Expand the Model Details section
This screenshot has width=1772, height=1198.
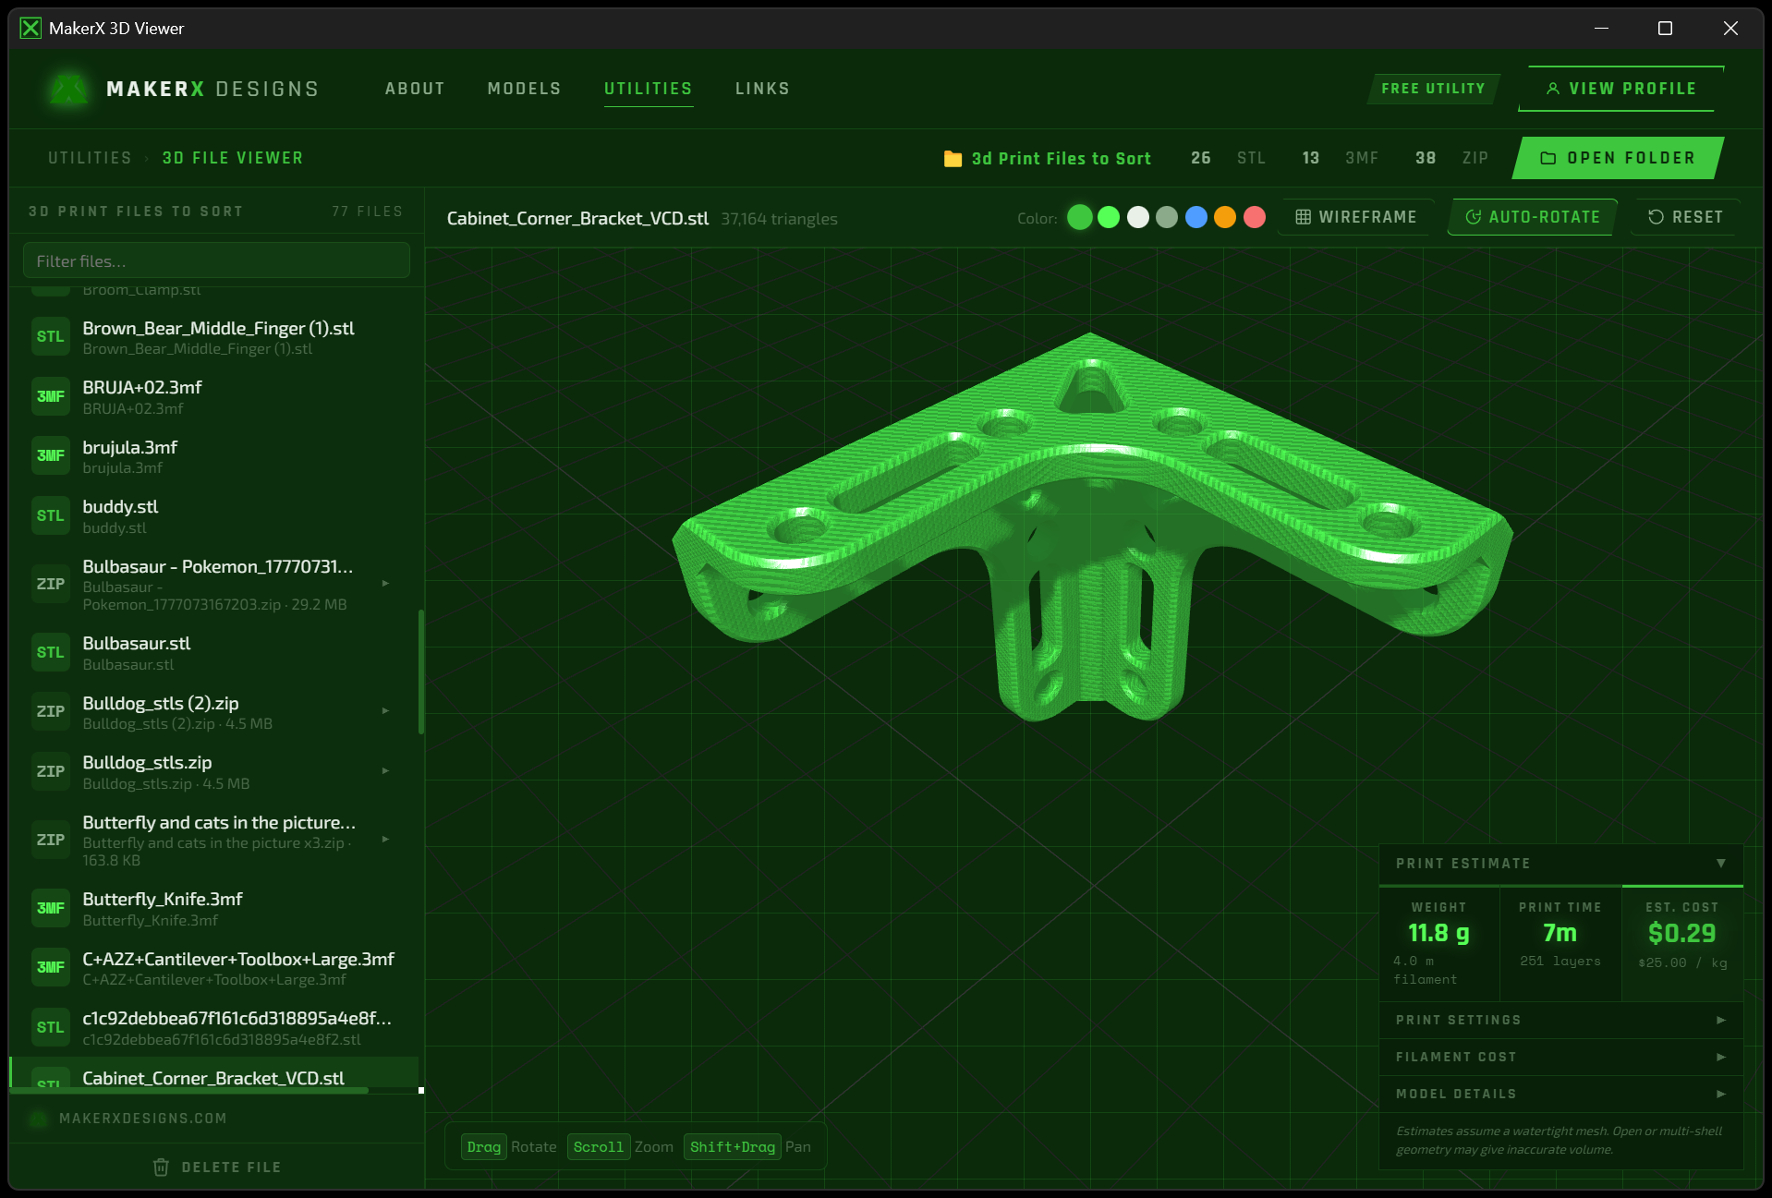pos(1561,1094)
